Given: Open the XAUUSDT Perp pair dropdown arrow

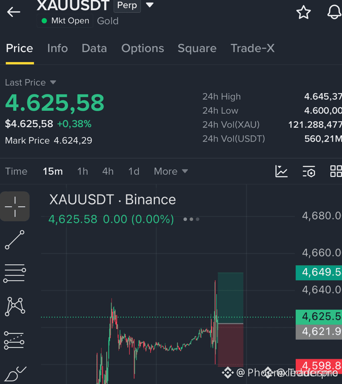Looking at the screenshot, I should coord(150,5).
